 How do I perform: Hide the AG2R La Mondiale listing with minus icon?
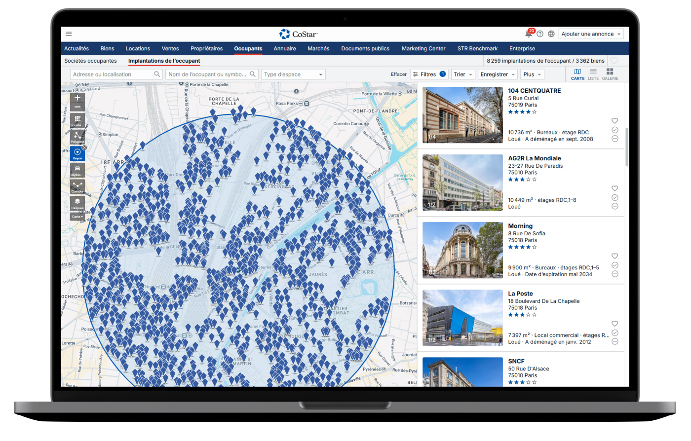coord(614,206)
